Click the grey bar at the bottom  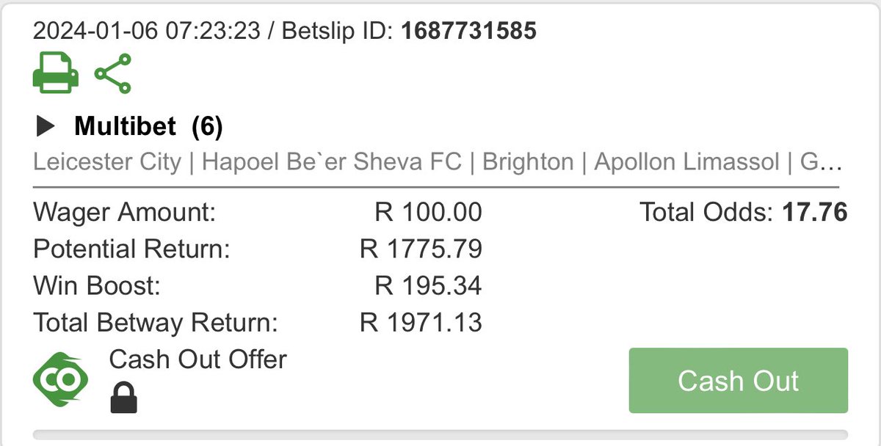[440, 434]
